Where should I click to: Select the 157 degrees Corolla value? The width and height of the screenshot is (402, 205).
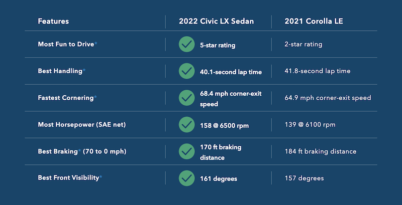(x=304, y=178)
